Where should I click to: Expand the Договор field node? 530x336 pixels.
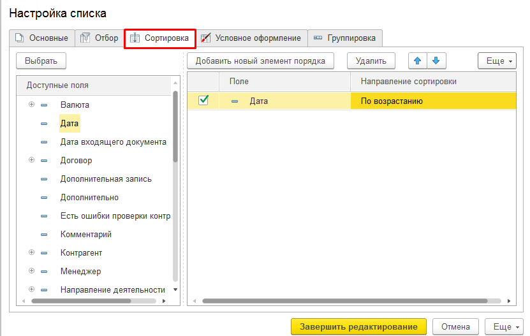31,160
